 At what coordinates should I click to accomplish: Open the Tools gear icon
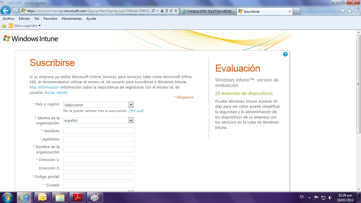(x=356, y=11)
